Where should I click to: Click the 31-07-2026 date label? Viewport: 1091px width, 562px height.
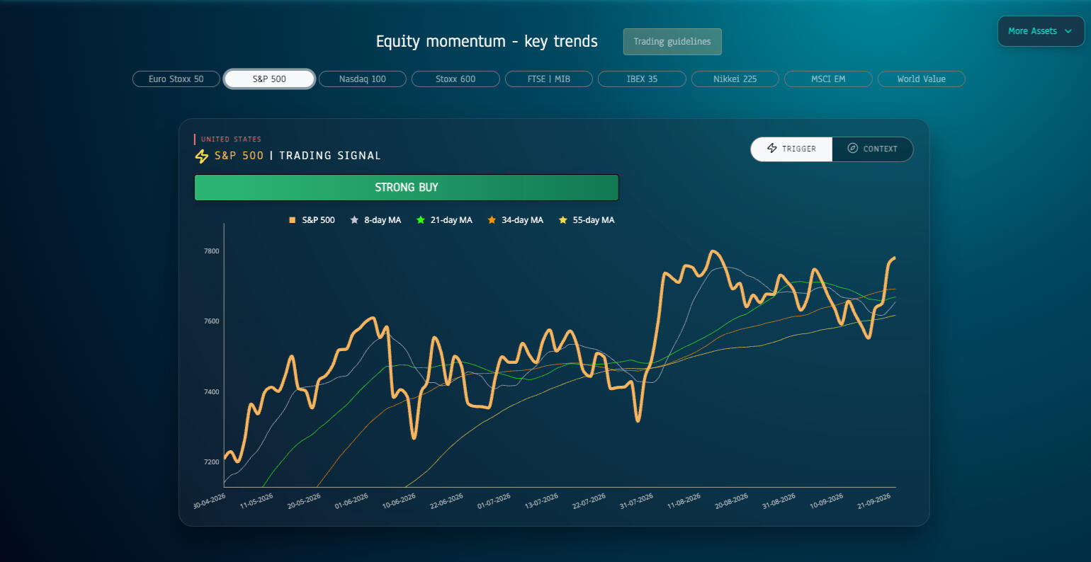pos(637,501)
